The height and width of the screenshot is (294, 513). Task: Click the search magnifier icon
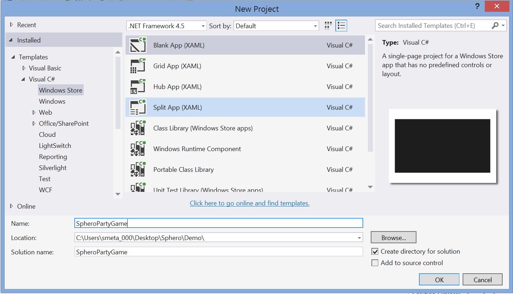[495, 25]
